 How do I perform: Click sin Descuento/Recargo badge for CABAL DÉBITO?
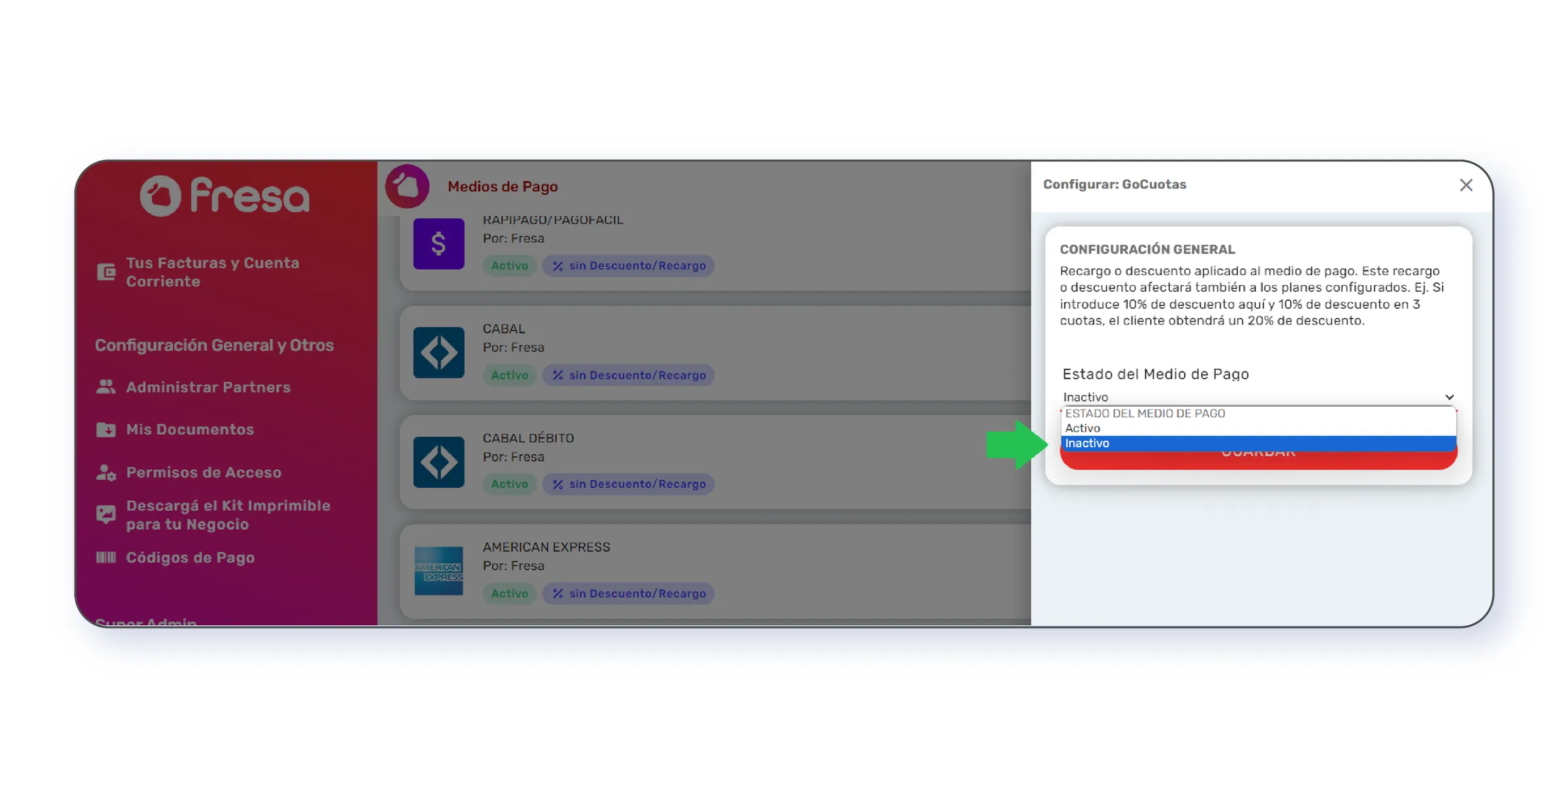coord(628,484)
